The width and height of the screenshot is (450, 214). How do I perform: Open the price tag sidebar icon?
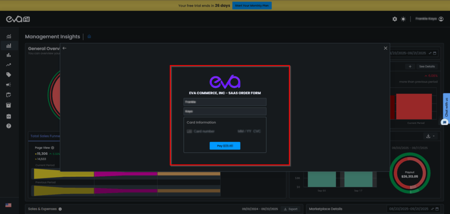[9, 75]
